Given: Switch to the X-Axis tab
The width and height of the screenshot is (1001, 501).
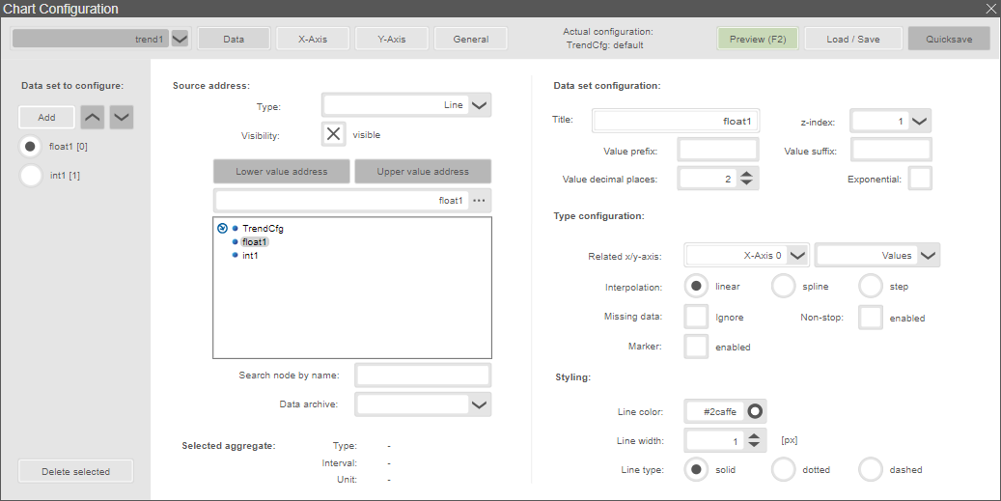Looking at the screenshot, I should (x=312, y=40).
